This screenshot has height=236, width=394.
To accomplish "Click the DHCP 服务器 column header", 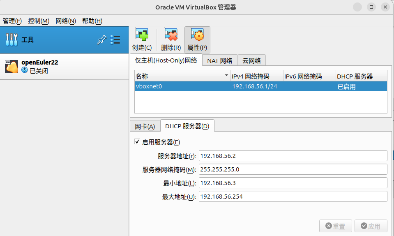I will coord(361,76).
